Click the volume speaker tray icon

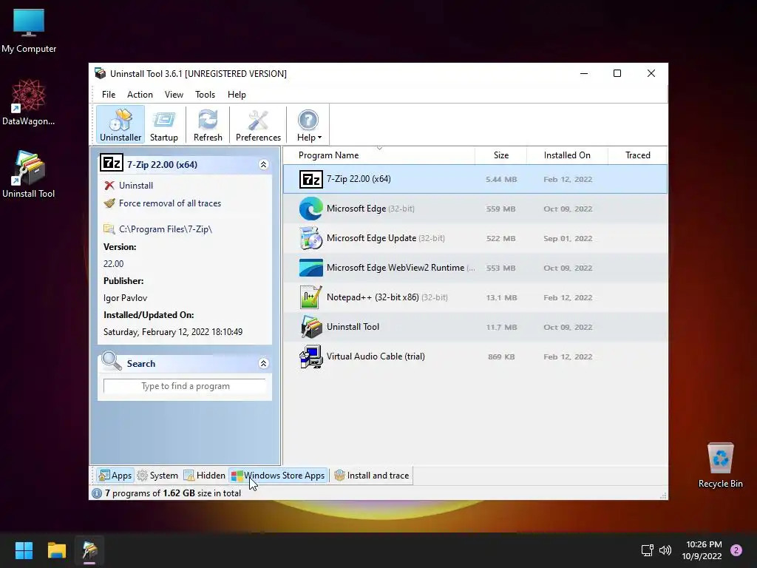tap(665, 550)
